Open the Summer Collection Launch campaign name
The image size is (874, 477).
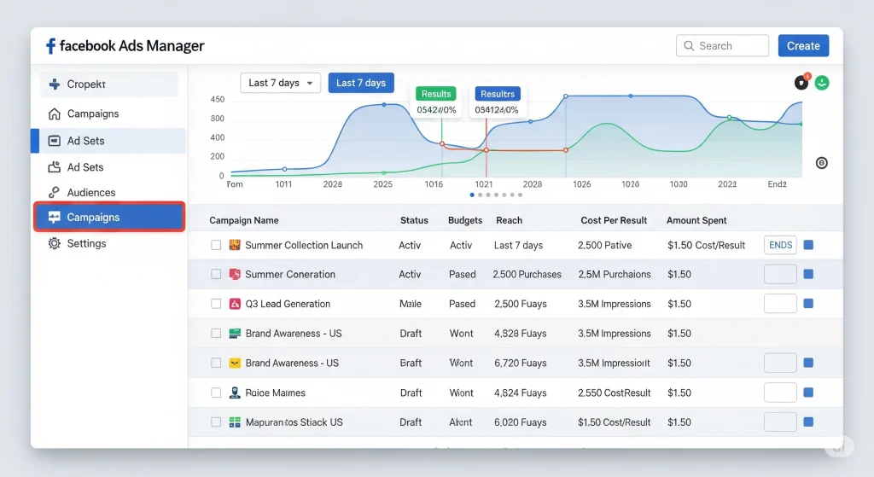[304, 245]
